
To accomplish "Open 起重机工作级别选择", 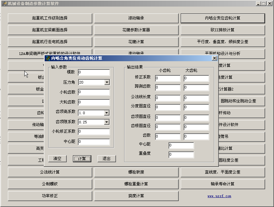I will (x=50, y=18).
